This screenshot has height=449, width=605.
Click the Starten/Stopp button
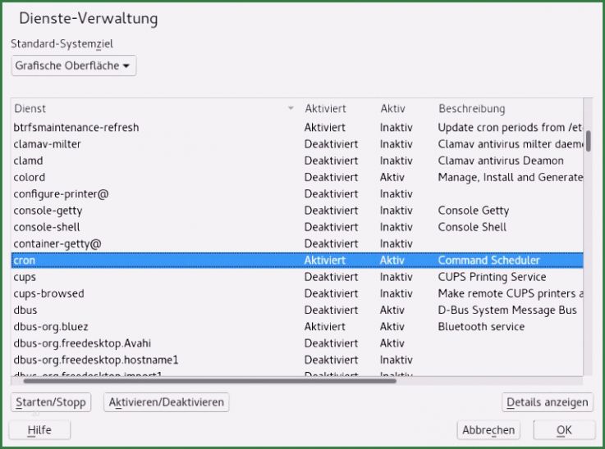[x=51, y=402]
